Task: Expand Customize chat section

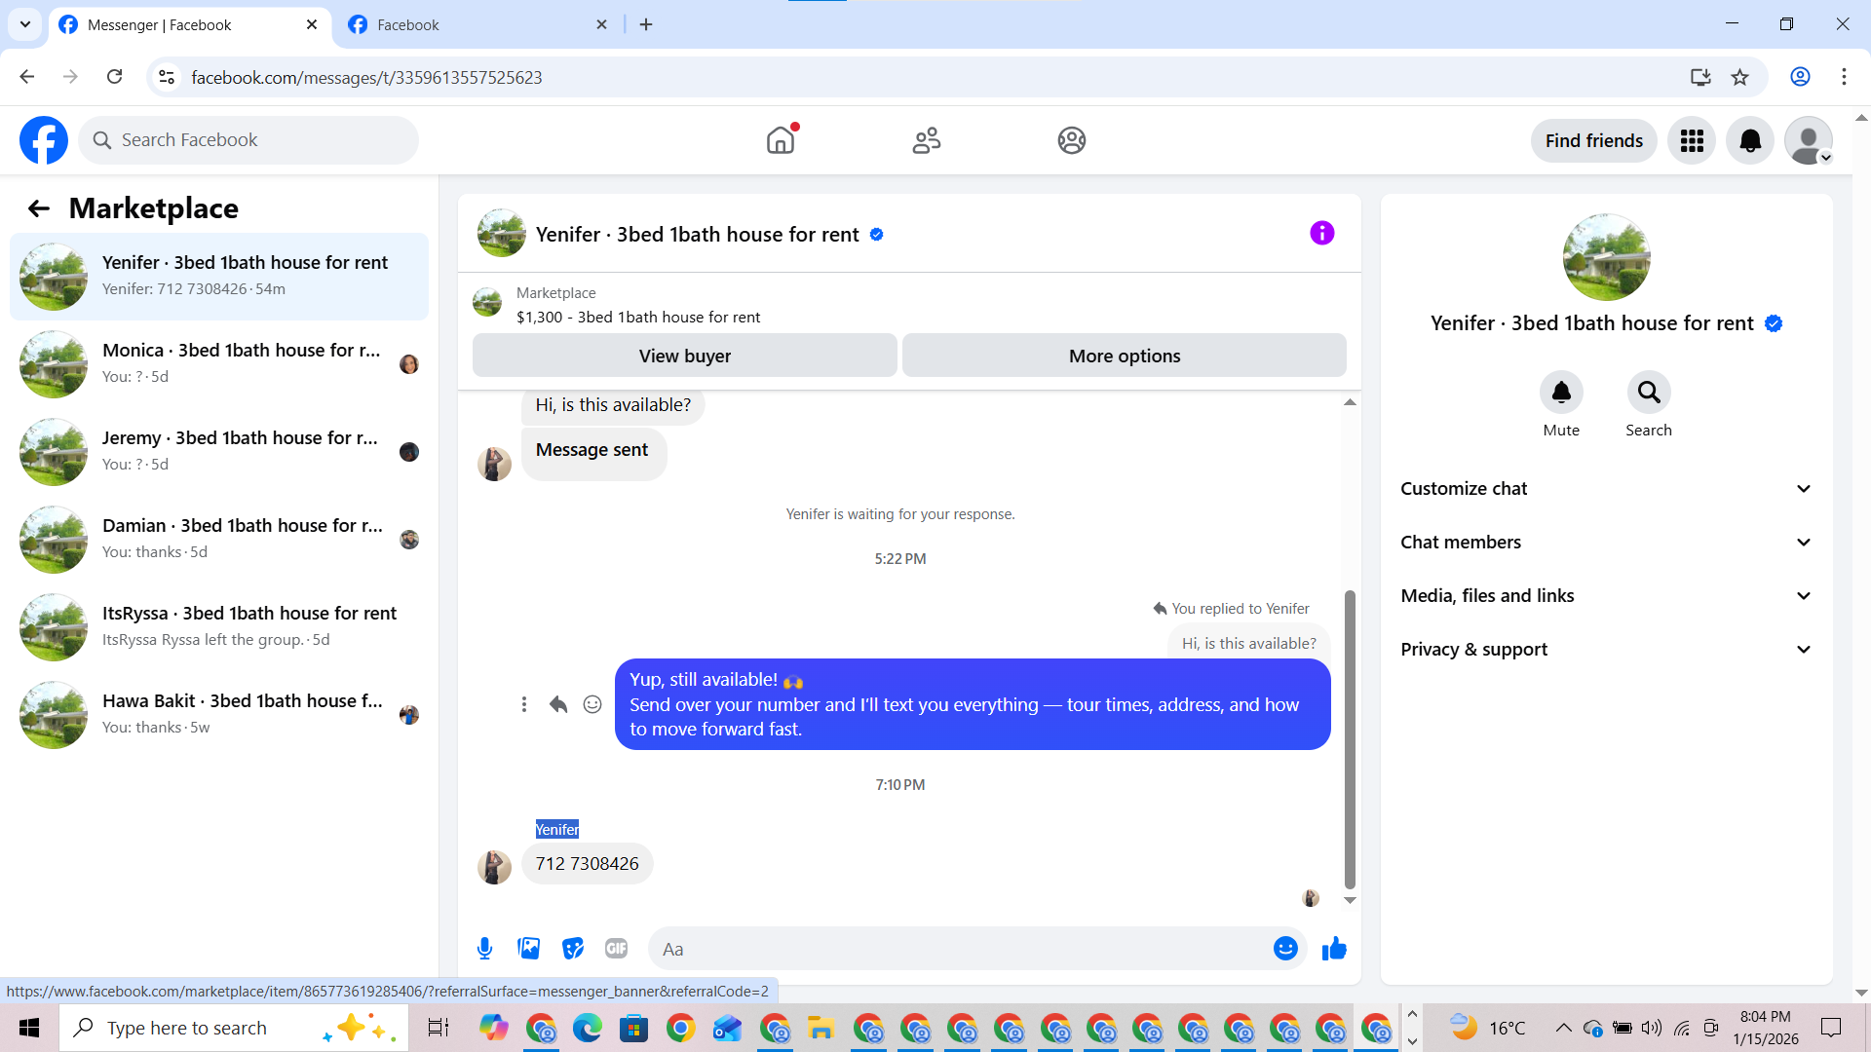Action: tap(1606, 489)
